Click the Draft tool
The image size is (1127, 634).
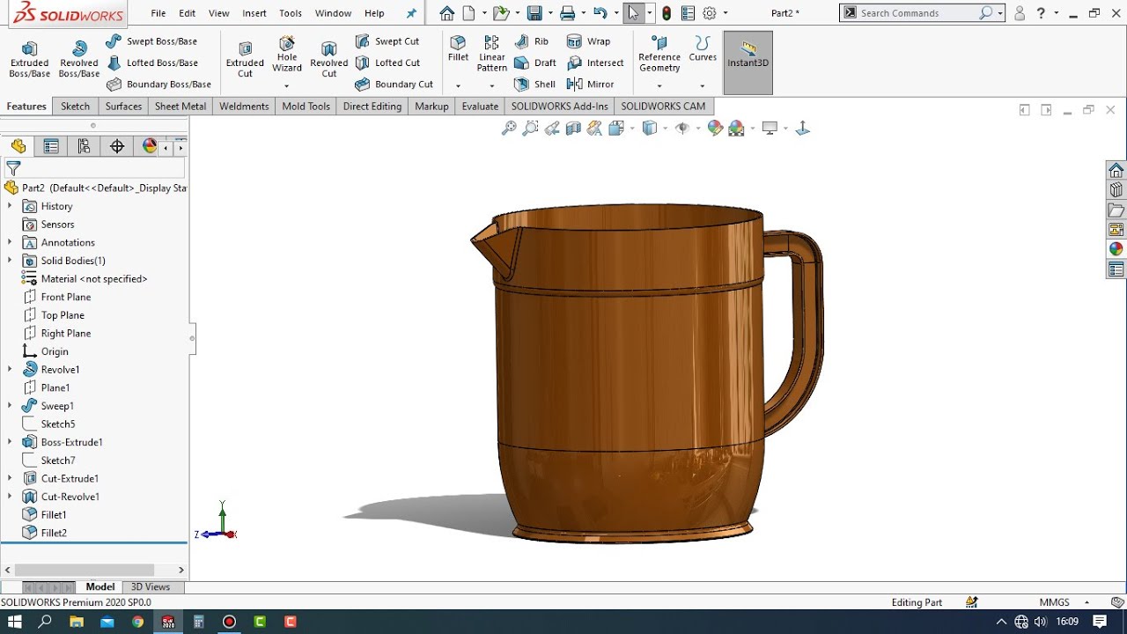[x=534, y=63]
